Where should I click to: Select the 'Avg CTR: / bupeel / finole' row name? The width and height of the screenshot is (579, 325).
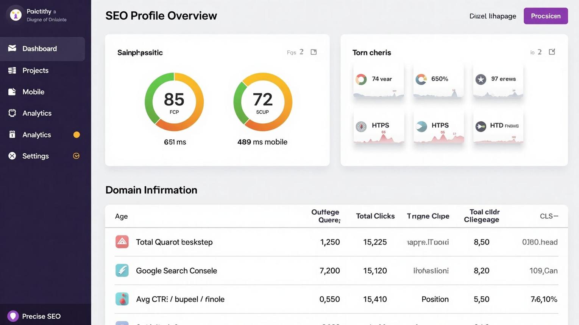coord(180,299)
